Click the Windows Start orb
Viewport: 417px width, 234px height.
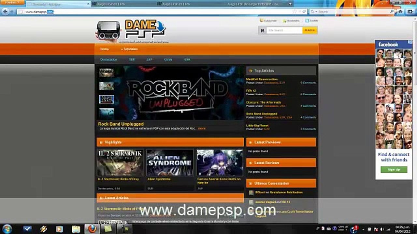7,228
